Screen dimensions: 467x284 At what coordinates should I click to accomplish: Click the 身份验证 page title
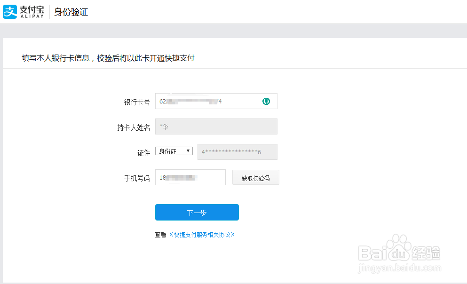pyautogui.click(x=71, y=11)
